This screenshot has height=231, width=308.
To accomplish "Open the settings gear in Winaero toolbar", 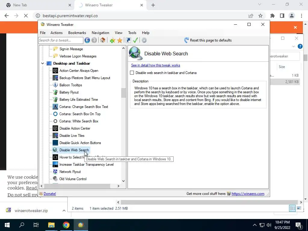I will 144,40.
